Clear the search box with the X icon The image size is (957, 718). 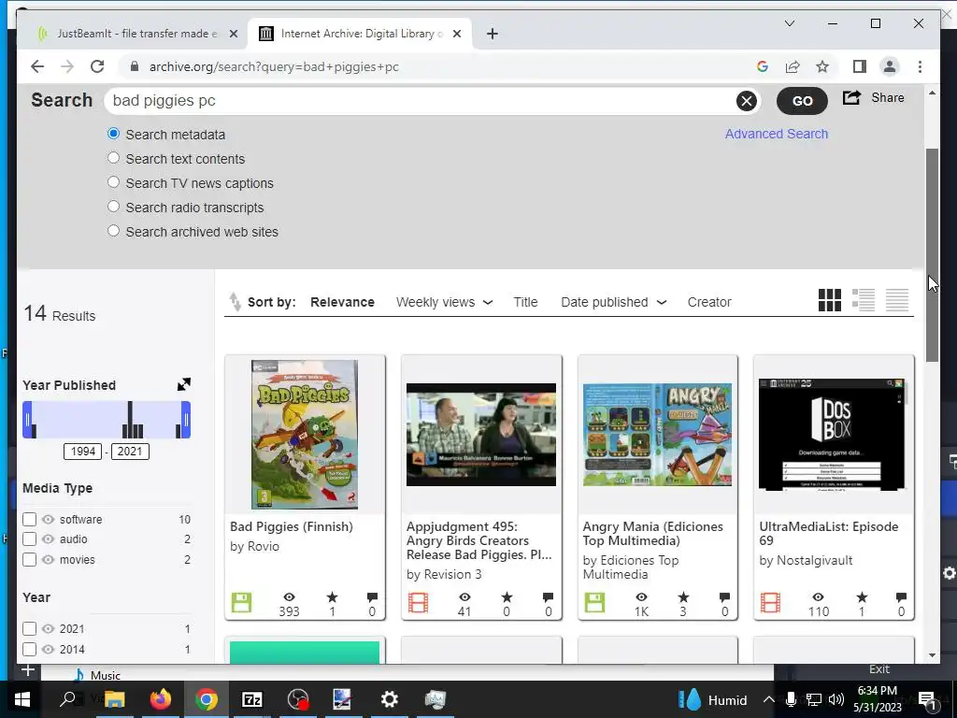(746, 101)
